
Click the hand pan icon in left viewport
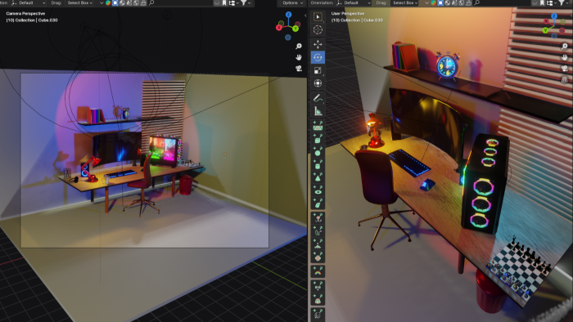pyautogui.click(x=299, y=57)
